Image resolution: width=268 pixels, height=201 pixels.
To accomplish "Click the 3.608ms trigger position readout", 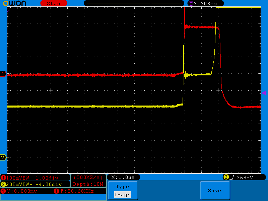I will click(x=205, y=4).
